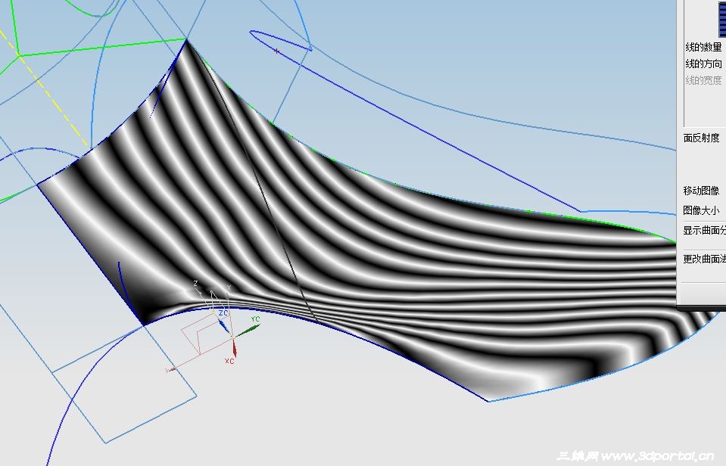
Task: Click the 线的数量 label in the dialog
Action: click(703, 47)
